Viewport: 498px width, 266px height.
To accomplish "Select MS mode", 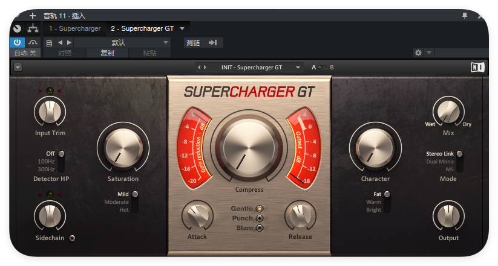I will [x=450, y=169].
